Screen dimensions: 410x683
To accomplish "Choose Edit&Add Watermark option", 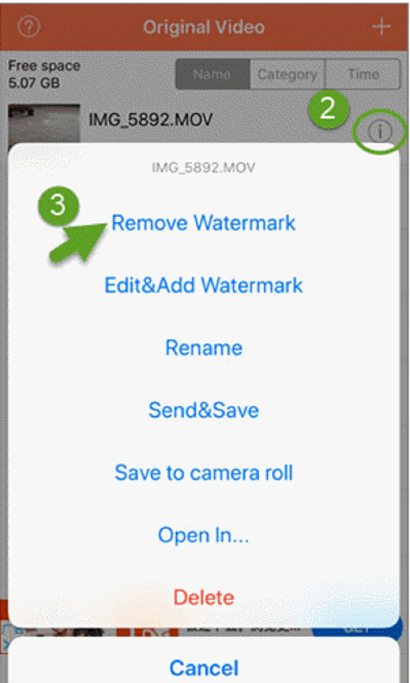I will [x=203, y=286].
